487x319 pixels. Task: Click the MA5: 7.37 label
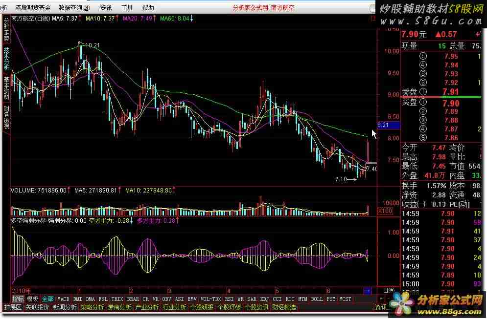(x=65, y=19)
